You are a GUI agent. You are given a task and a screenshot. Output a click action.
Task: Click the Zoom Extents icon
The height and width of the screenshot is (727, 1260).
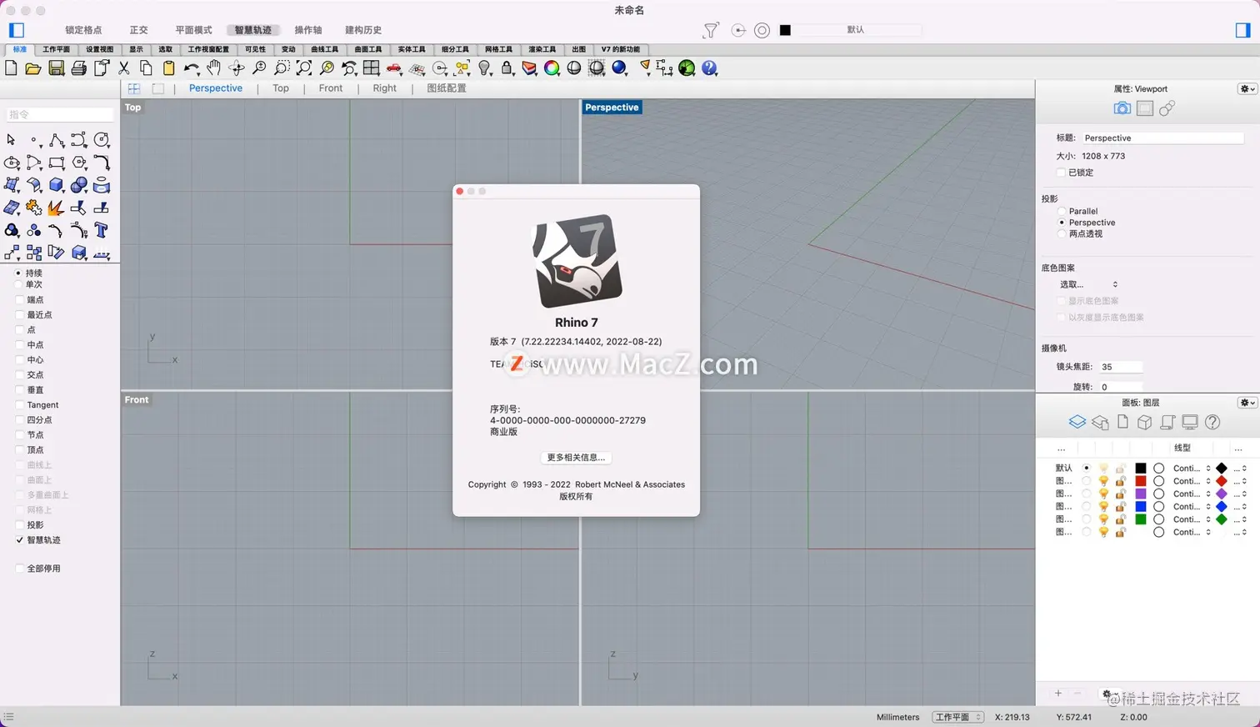pos(304,68)
